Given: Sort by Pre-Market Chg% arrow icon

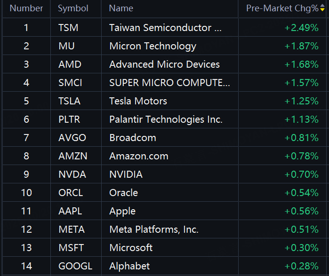Looking at the screenshot, I should (x=322, y=8).
